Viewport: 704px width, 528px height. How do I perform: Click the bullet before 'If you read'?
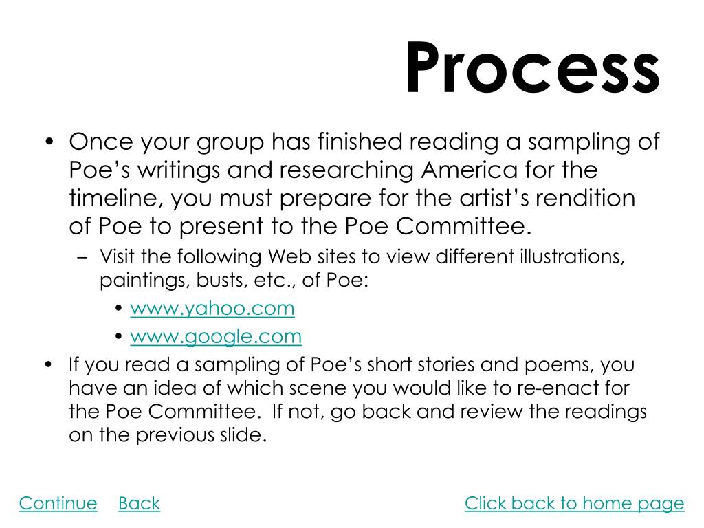tap(49, 364)
